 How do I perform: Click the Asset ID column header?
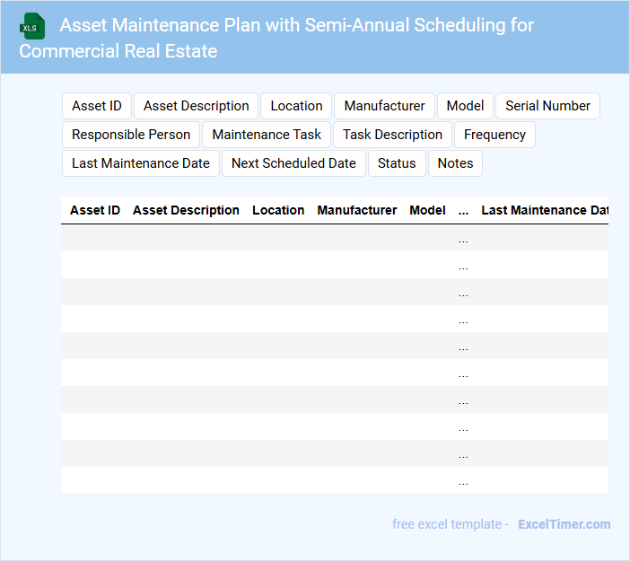coord(95,210)
